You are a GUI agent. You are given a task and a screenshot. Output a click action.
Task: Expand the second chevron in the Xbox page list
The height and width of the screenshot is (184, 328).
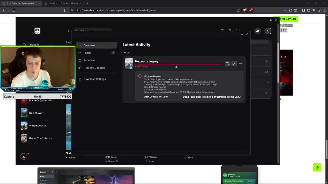266,72
